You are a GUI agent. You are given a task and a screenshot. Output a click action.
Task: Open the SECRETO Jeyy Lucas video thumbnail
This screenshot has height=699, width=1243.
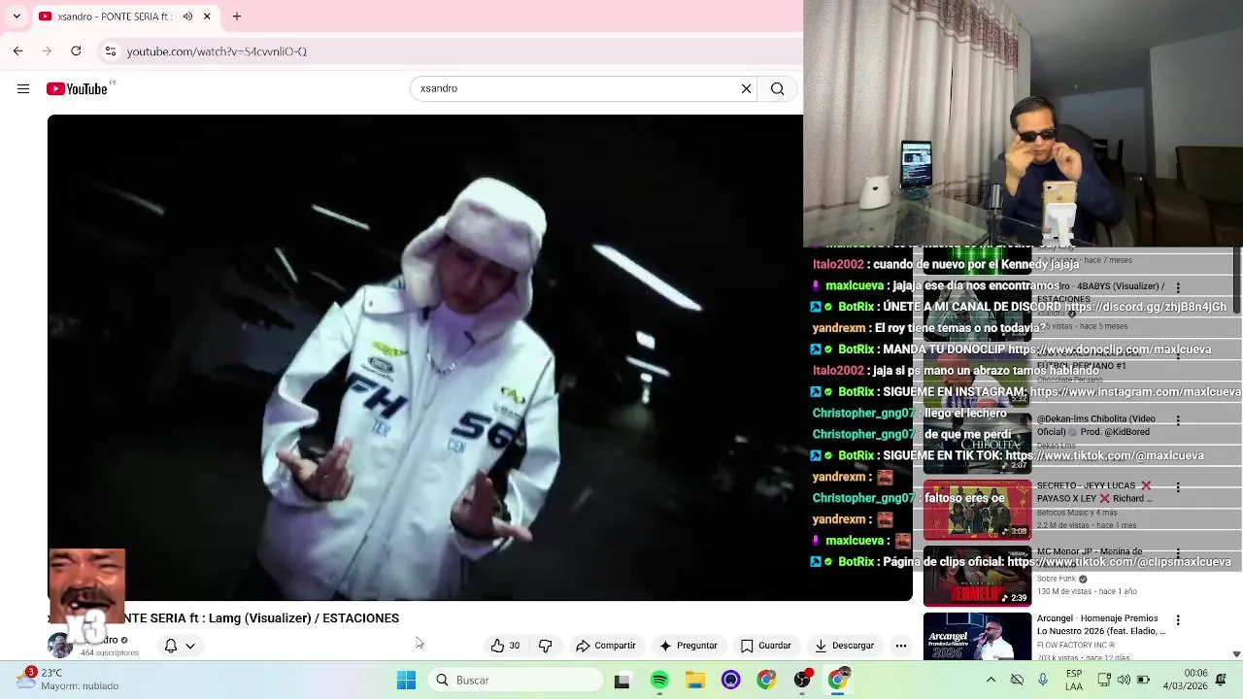pyautogui.click(x=977, y=510)
